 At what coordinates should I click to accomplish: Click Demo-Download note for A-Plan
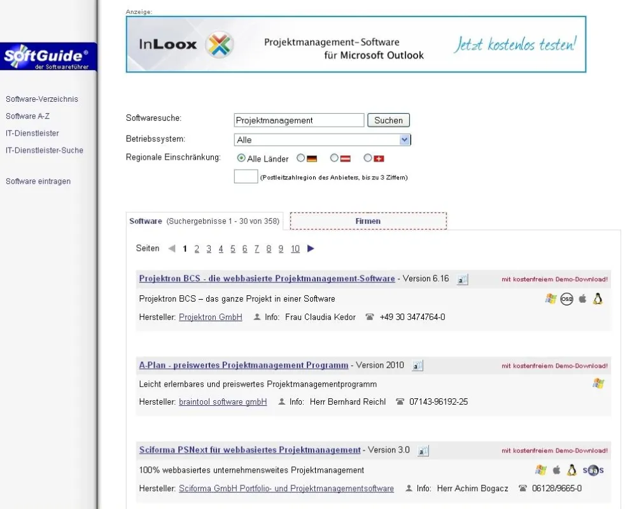coord(555,366)
